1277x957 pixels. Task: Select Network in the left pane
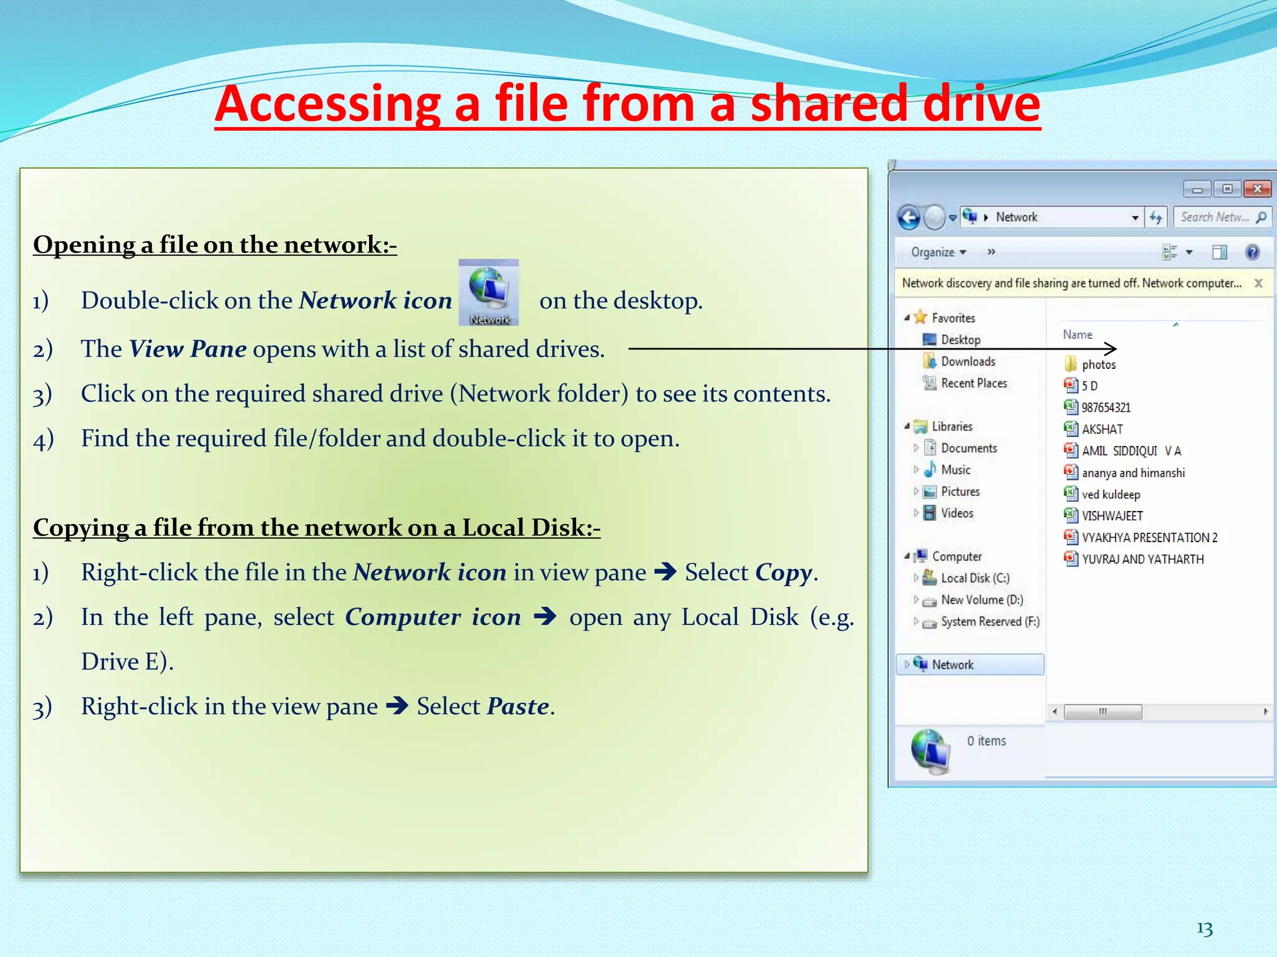point(952,665)
